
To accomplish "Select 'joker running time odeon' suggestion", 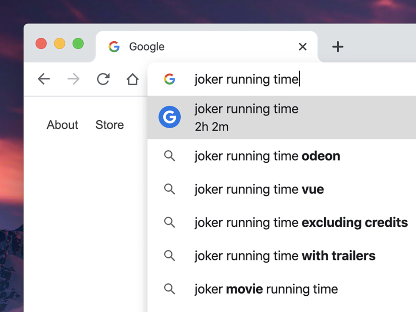I will (267, 156).
